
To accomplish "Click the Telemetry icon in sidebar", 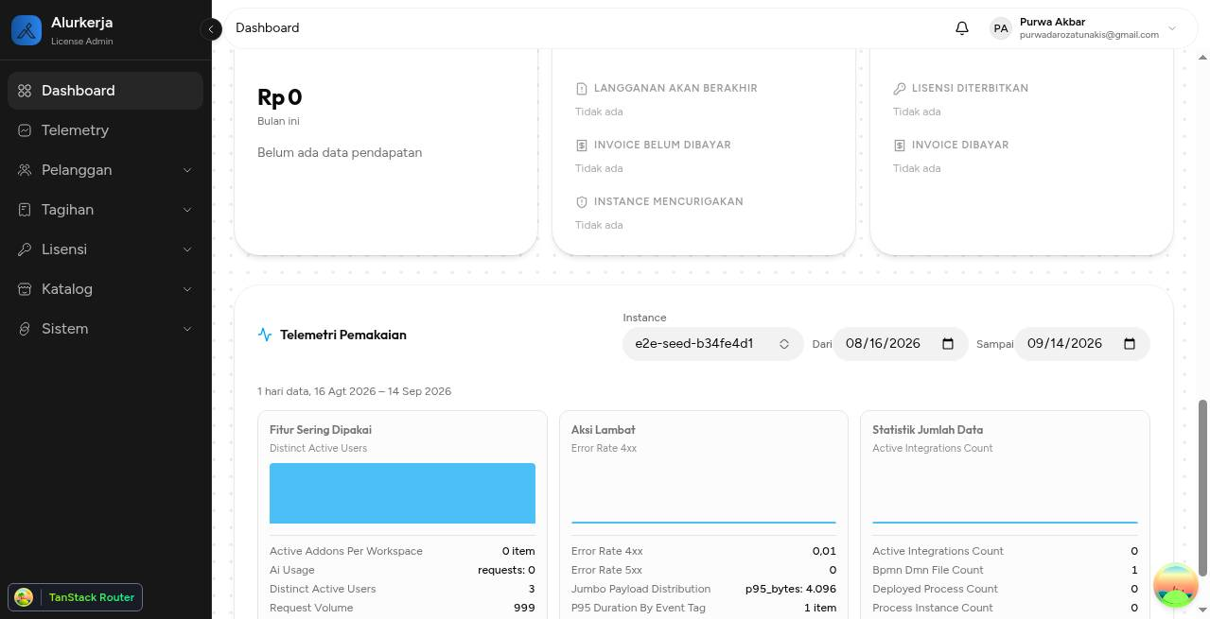I will pos(25,130).
